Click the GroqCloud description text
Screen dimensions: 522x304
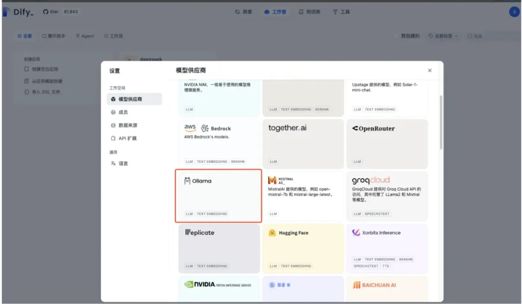pos(386,194)
